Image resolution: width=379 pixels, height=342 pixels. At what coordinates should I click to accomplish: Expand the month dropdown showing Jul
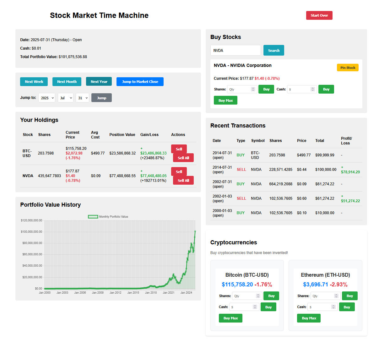pyautogui.click(x=66, y=98)
